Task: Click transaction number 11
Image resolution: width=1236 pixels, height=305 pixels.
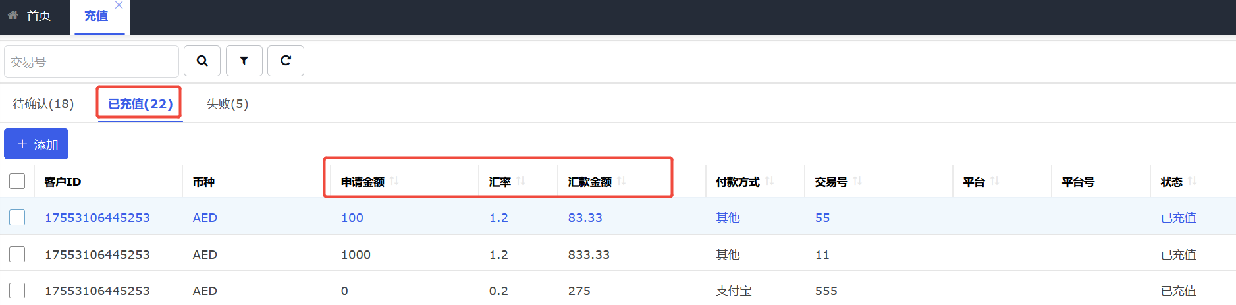Action: pos(822,254)
